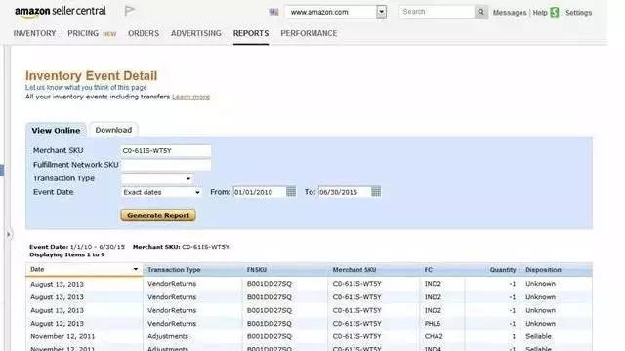Click the Fulfillment Network SKU field
The height and width of the screenshot is (351, 625).
click(166, 165)
